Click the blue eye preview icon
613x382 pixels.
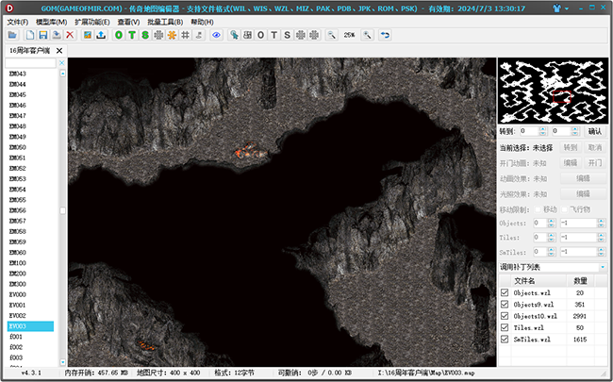[215, 35]
